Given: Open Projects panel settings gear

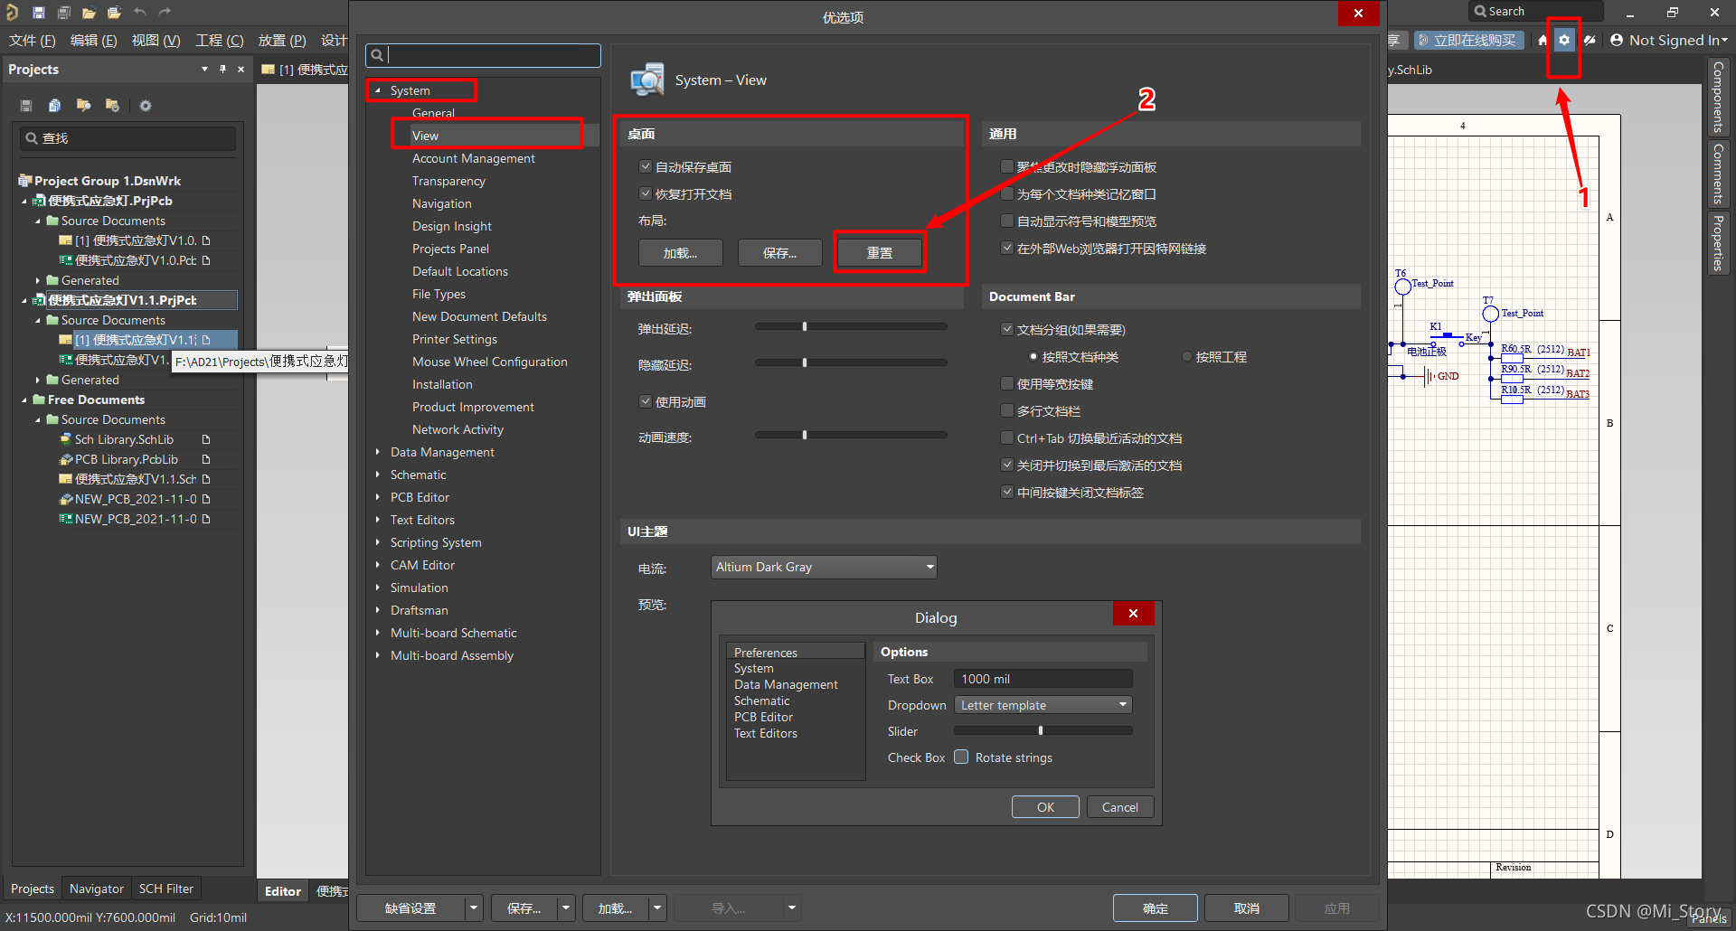Looking at the screenshot, I should 146,106.
